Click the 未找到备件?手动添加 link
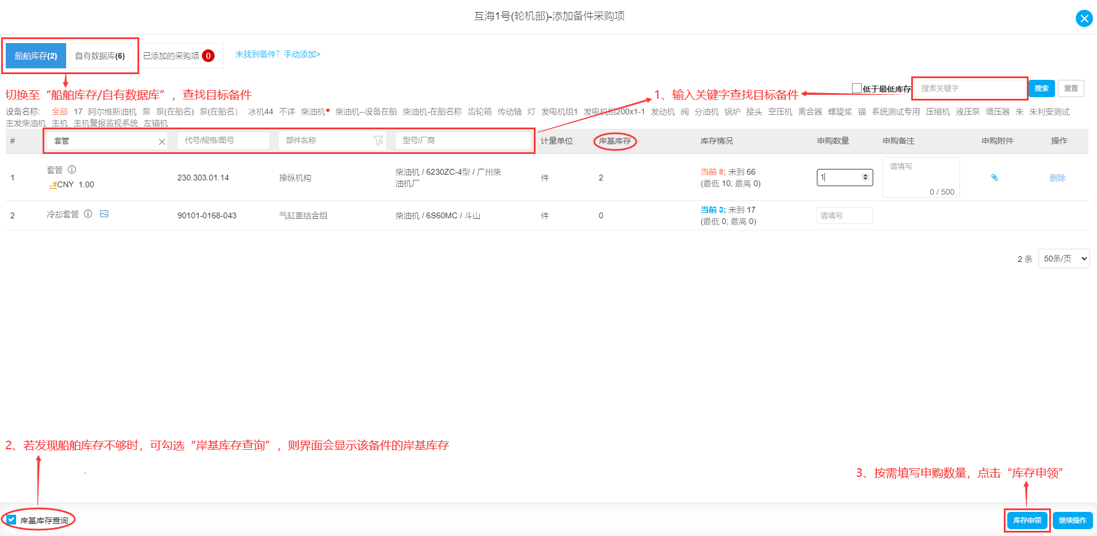Image resolution: width=1097 pixels, height=536 pixels. [x=278, y=54]
